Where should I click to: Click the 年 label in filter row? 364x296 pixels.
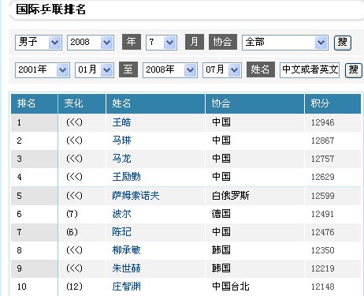[132, 42]
